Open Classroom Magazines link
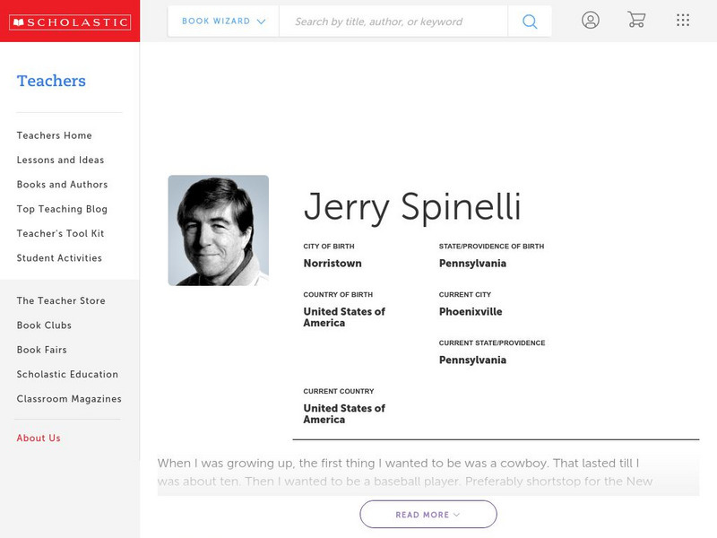 tap(69, 399)
